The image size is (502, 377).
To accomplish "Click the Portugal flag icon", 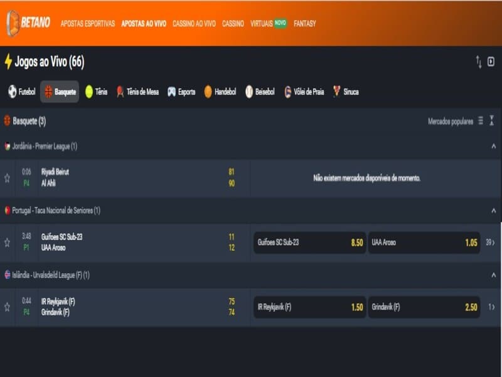I will coord(7,210).
